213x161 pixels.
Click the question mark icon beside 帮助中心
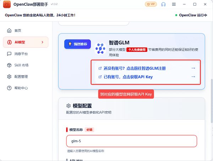[x=9, y=88]
